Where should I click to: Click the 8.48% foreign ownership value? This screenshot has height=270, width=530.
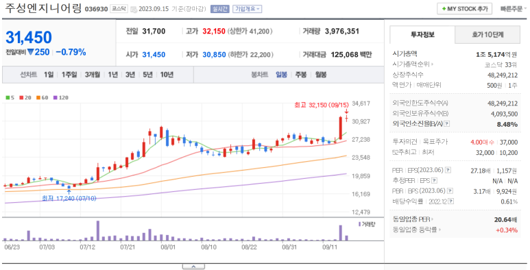[x=507, y=124]
